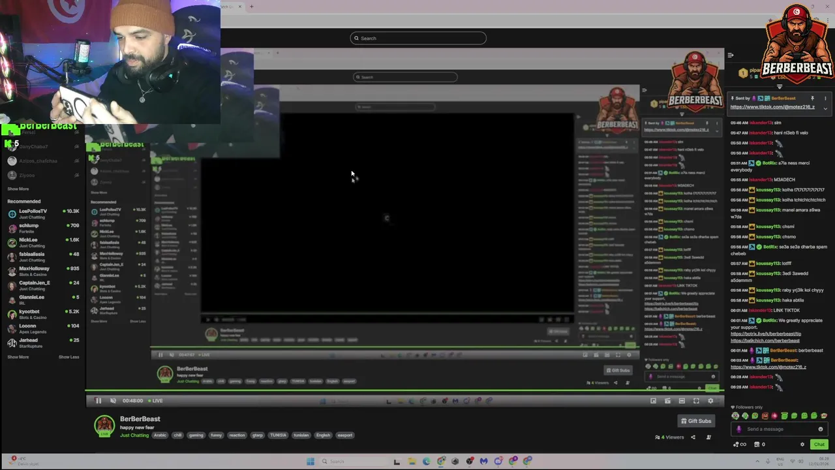Viewport: 835px width, 470px height.
Task: Enter fullscreen on outer player
Action: pos(696,401)
